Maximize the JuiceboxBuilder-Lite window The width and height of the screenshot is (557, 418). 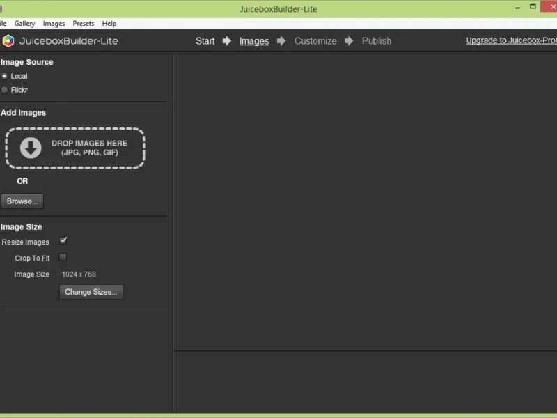[533, 7]
